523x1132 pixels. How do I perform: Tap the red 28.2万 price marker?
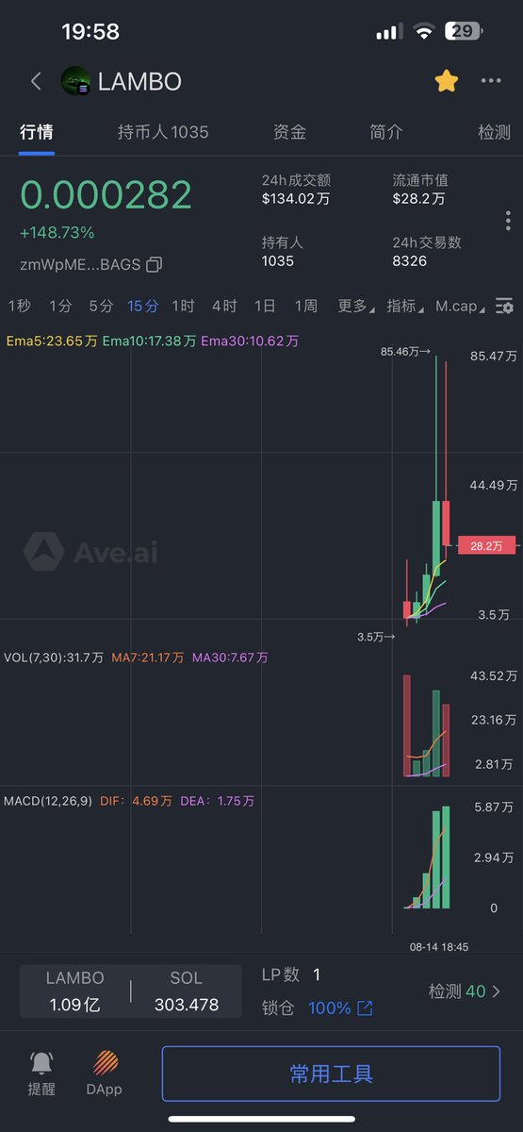pos(486,545)
